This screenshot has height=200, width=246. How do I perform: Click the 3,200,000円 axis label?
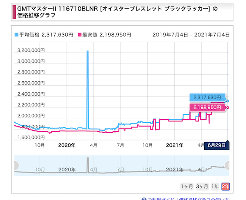tap(31, 50)
